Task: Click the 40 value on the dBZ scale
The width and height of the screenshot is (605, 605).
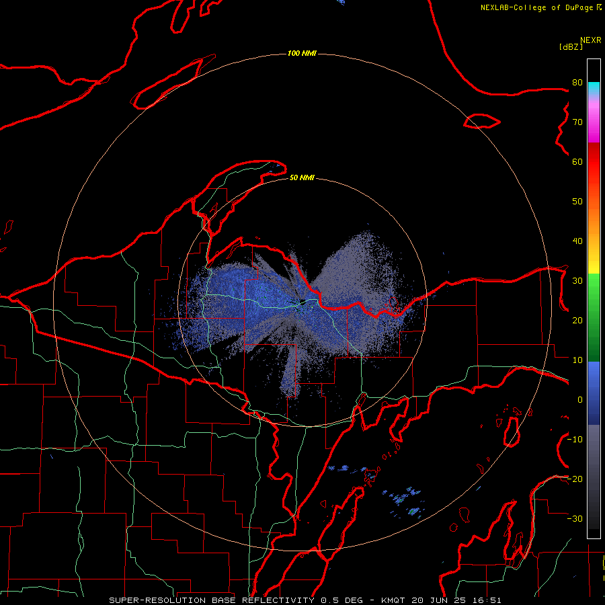Action: pyautogui.click(x=577, y=241)
